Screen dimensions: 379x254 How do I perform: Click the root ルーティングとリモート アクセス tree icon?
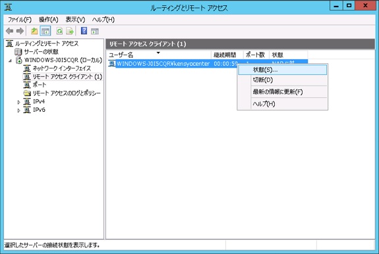(9, 43)
